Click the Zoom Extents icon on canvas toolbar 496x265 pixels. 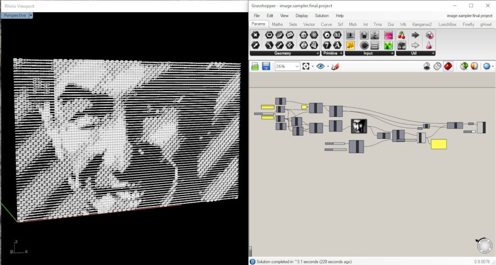305,66
